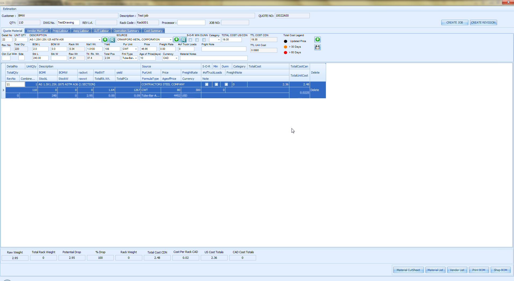This screenshot has height=281, width=514.
Task: Click the row selector arrow in grid
Action: coord(3,90)
